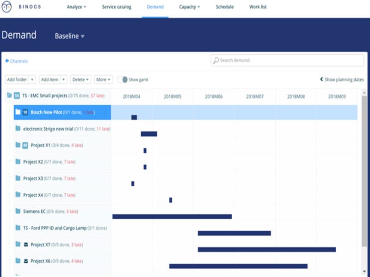
Task: Open the Schedule tab
Action: pyautogui.click(x=224, y=7)
